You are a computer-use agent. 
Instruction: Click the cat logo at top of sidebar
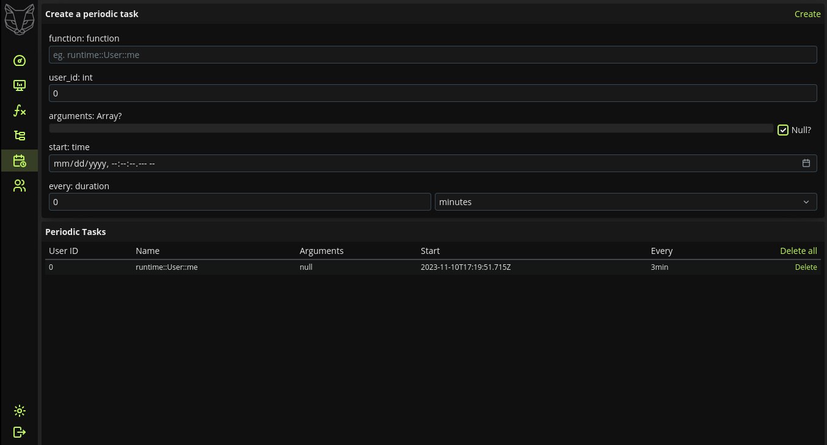pos(20,18)
